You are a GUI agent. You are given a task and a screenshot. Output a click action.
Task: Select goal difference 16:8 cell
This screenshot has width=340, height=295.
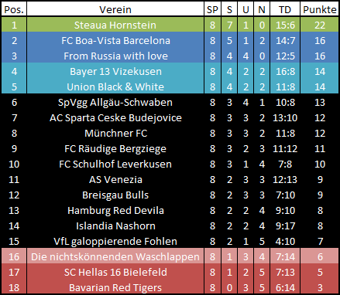click(285, 71)
